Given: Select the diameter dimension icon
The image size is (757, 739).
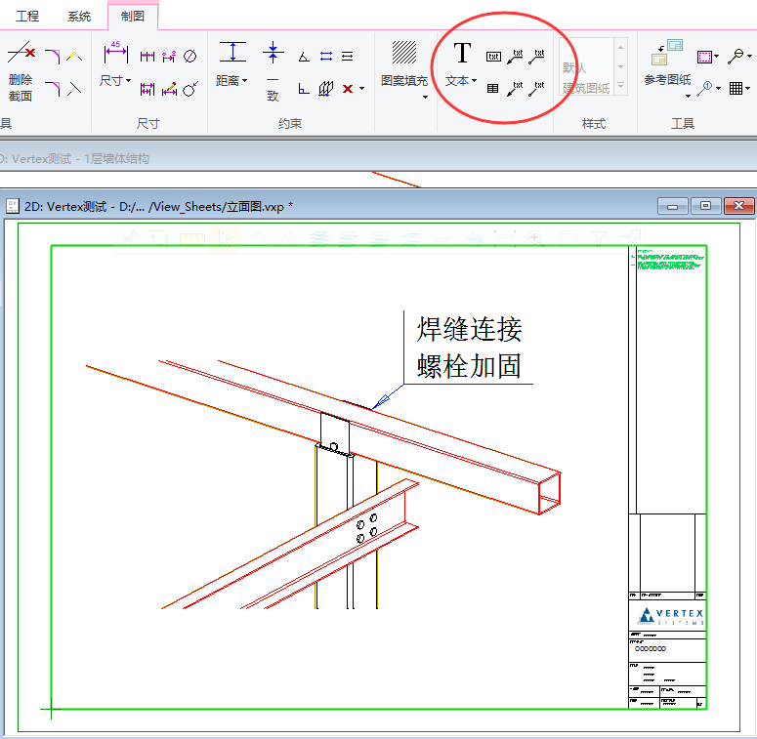Looking at the screenshot, I should (190, 57).
